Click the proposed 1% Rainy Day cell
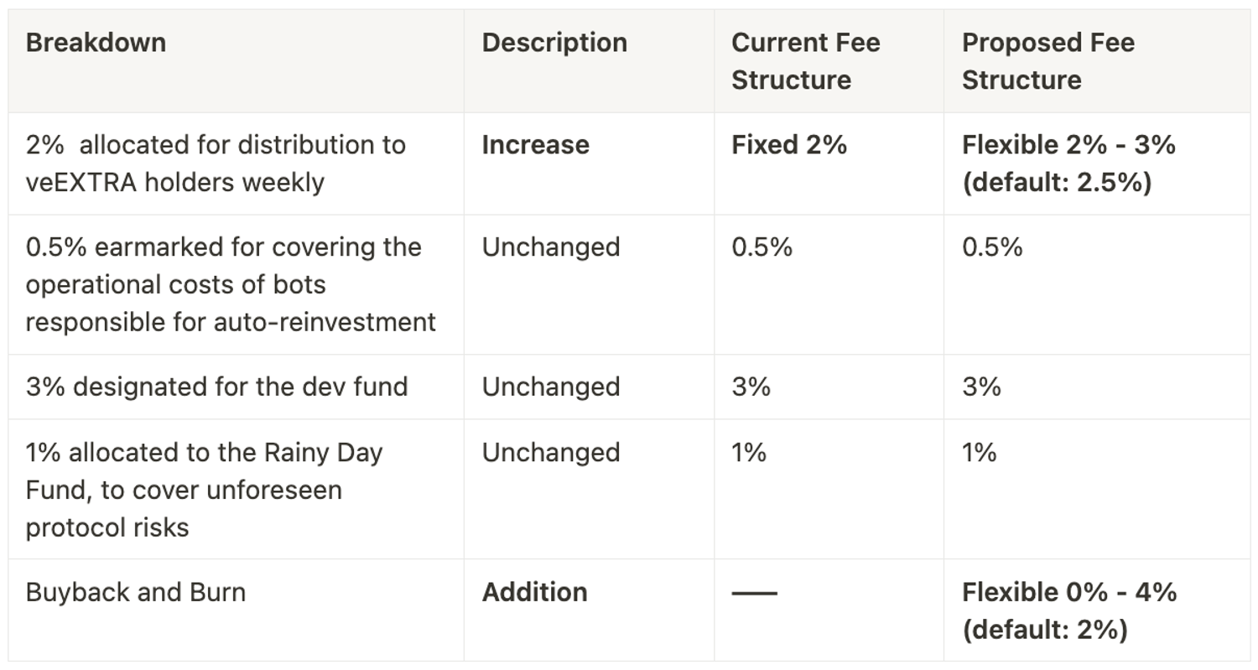This screenshot has height=670, width=1258. coord(979,452)
